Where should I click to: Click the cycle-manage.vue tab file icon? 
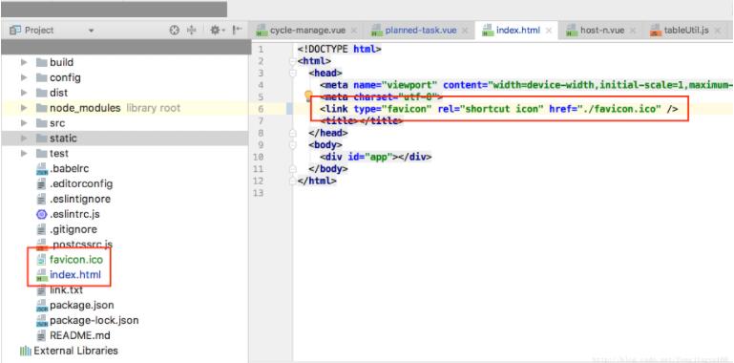click(x=262, y=31)
